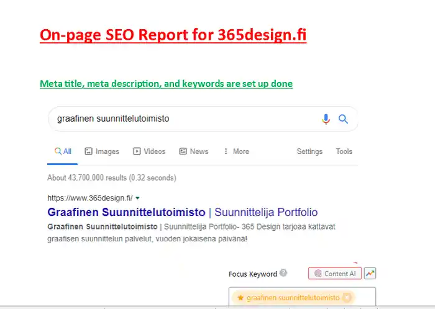Remove the graafinen suunnittelutoimisto keyword tag
Viewport: 435px width, 309px height.
[x=347, y=298]
